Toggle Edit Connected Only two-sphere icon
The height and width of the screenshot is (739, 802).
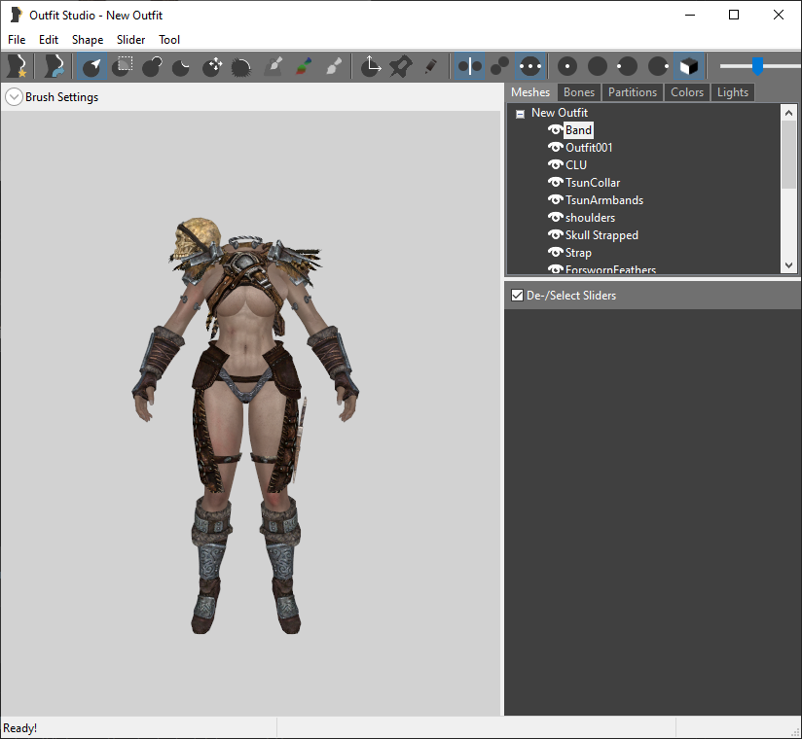coord(499,66)
